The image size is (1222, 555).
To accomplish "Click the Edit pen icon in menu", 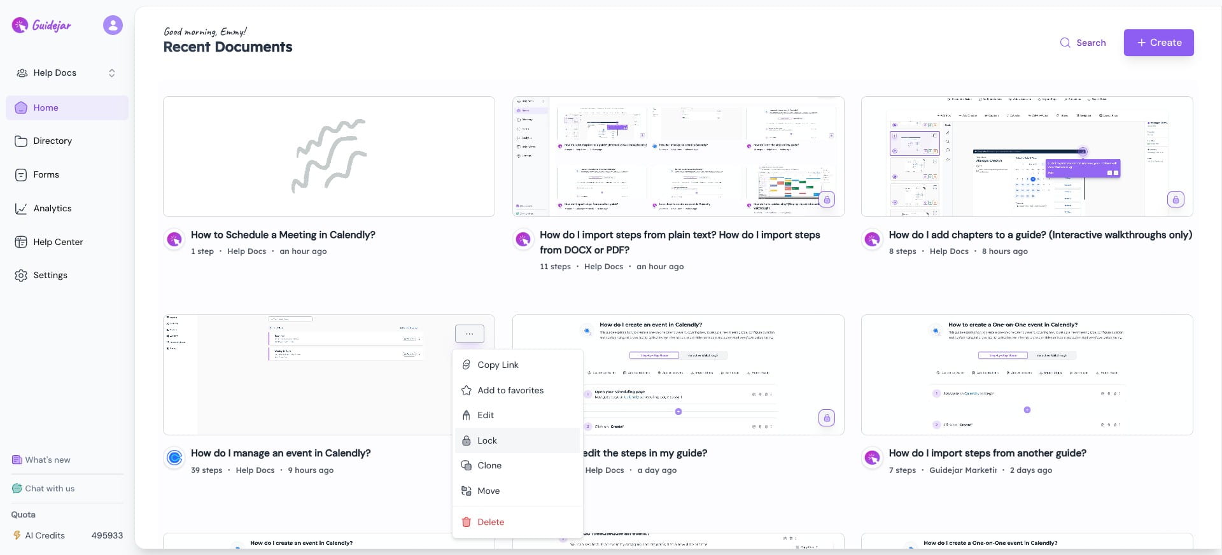I will pyautogui.click(x=467, y=415).
